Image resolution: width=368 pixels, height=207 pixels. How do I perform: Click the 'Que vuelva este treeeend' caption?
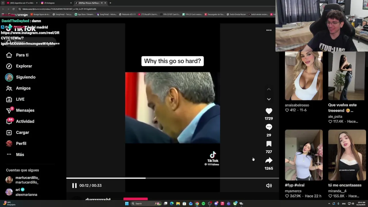click(x=342, y=108)
